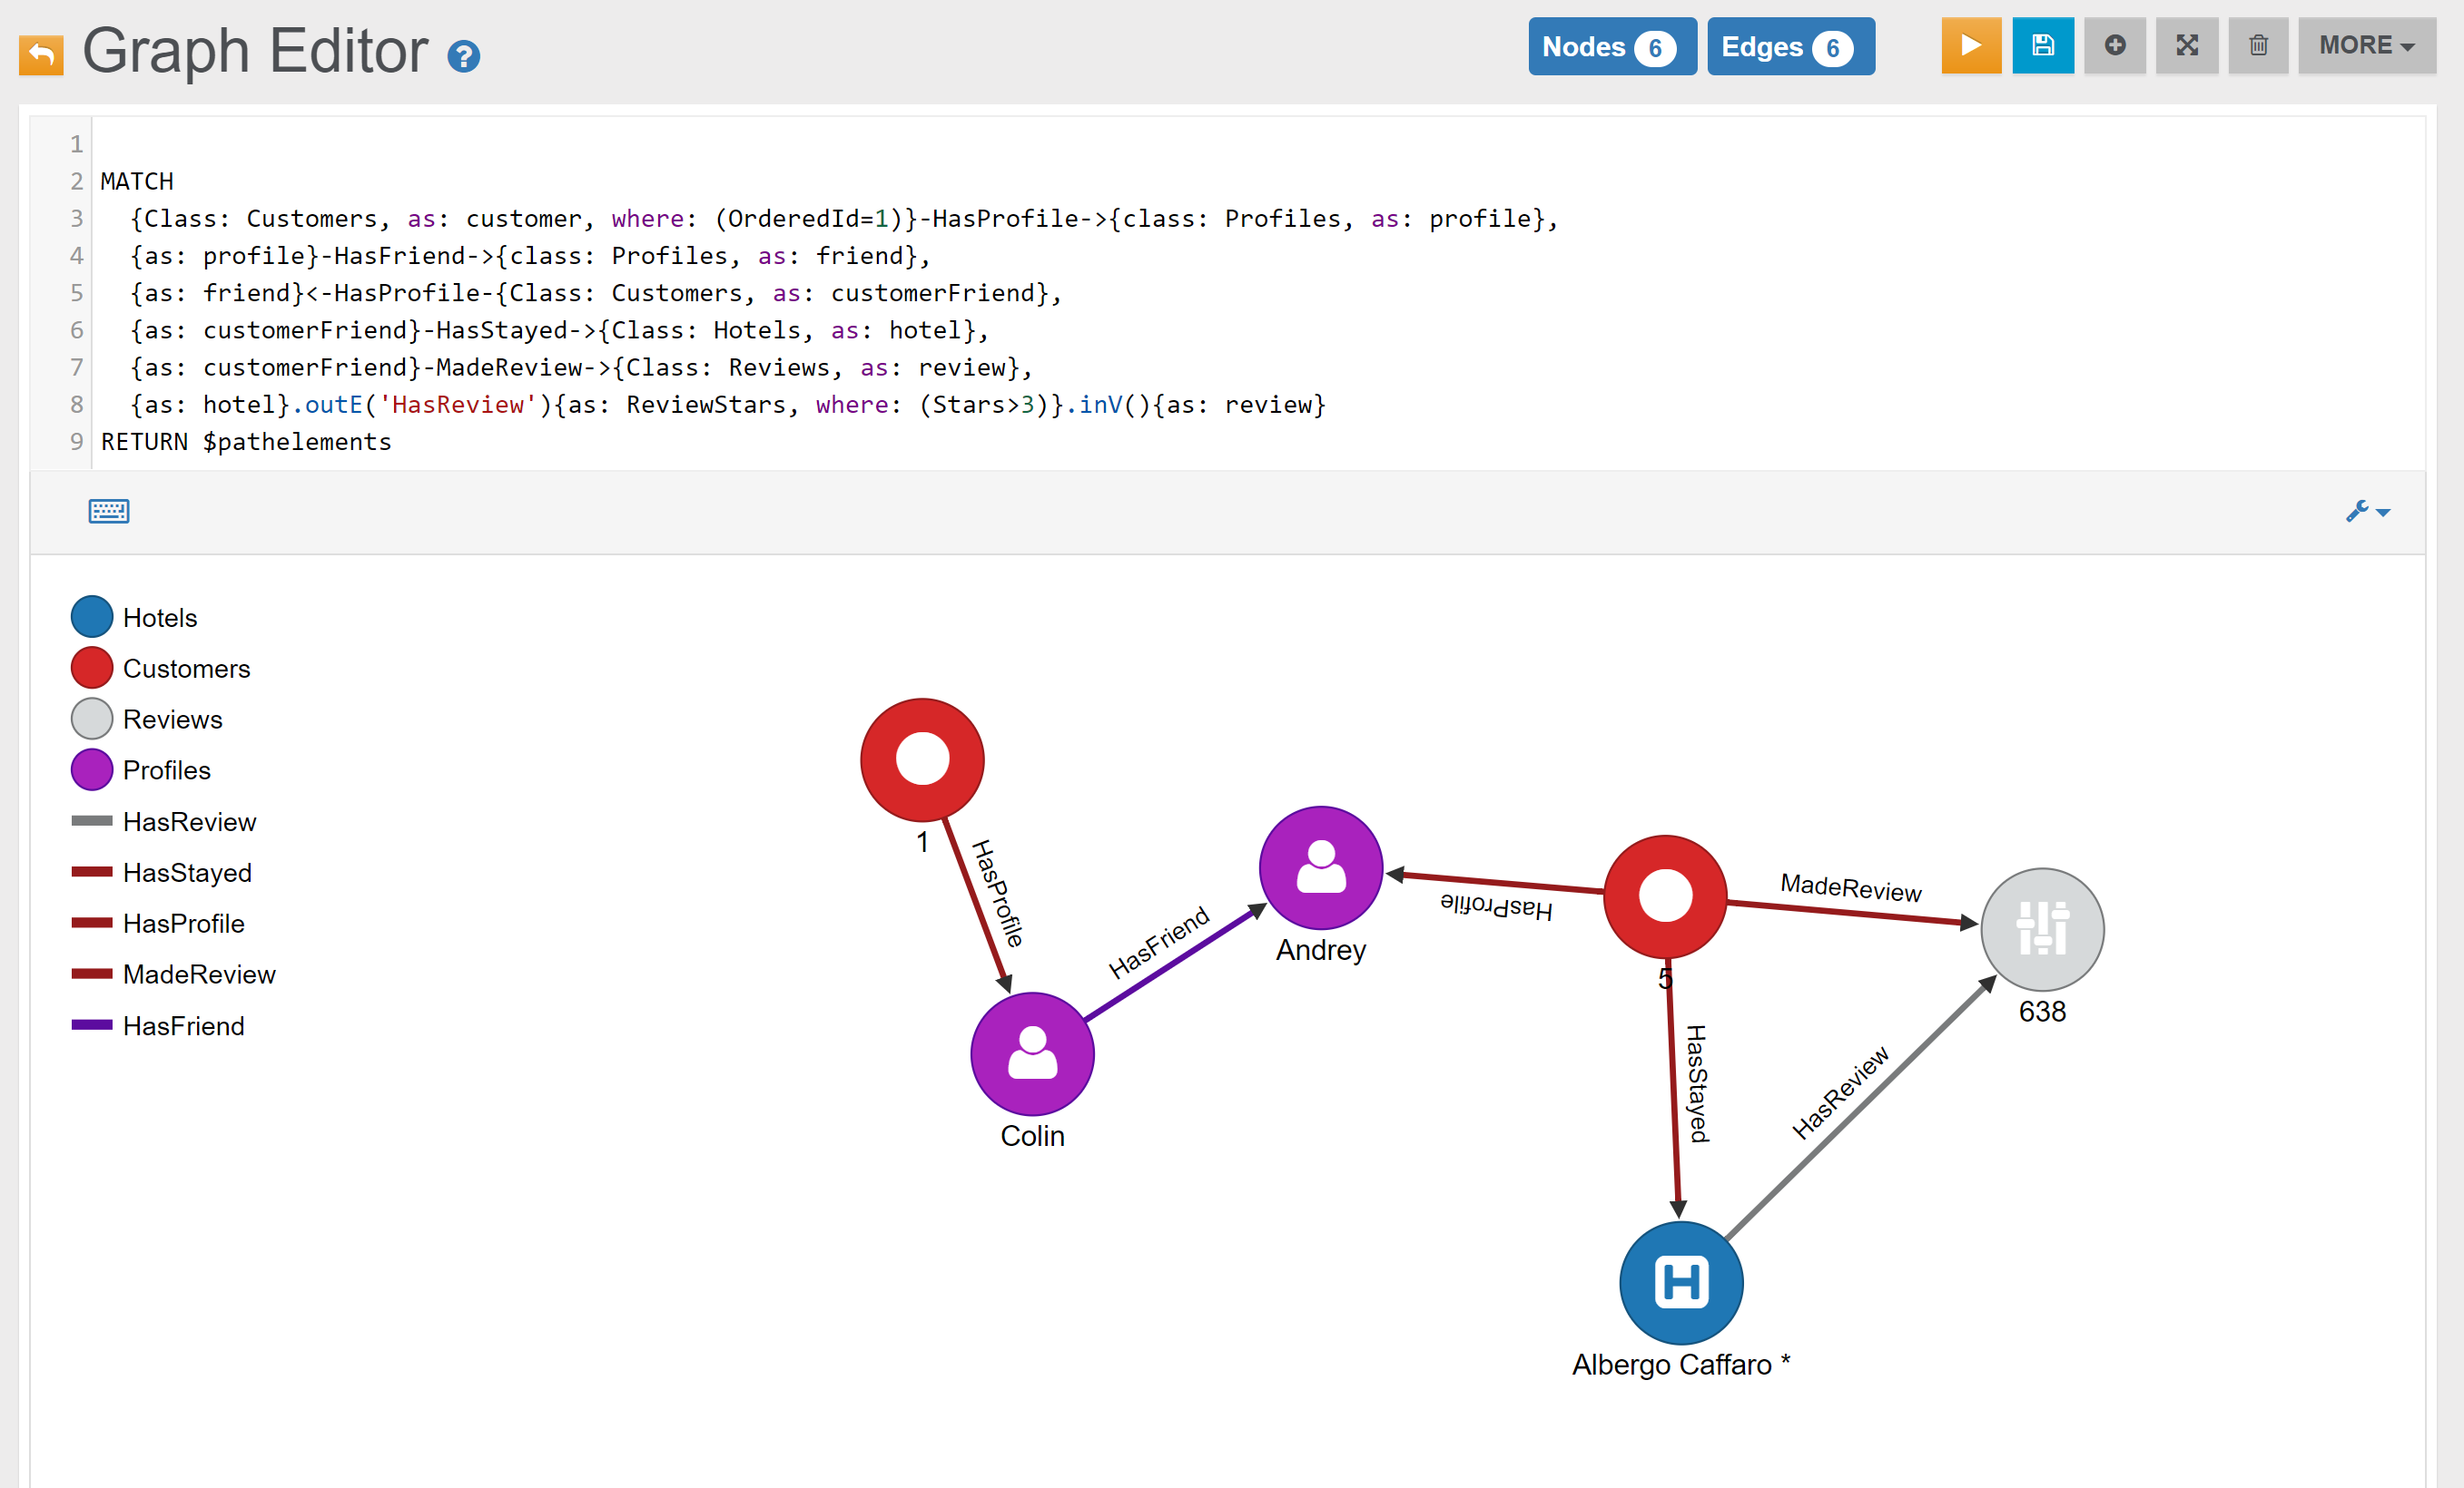Screen dimensions: 2464x1488
Task: Click the keyboard shortcuts icon
Action: [108, 512]
